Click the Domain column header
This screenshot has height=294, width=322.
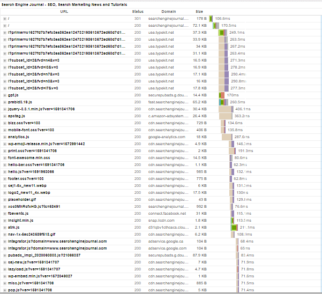(x=169, y=12)
